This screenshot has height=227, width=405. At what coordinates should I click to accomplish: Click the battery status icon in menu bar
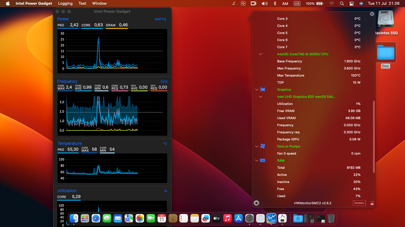coord(319,4)
